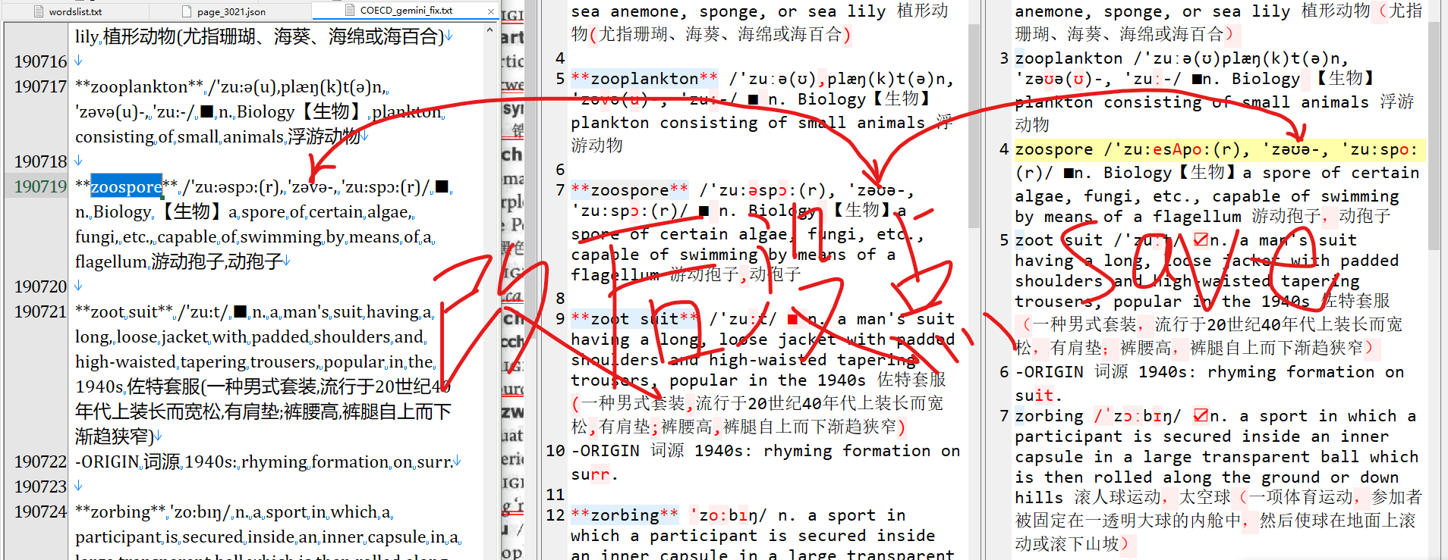Click the right pane vertical scrollbar thumb
1448x560 pixels.
tap(1434, 136)
